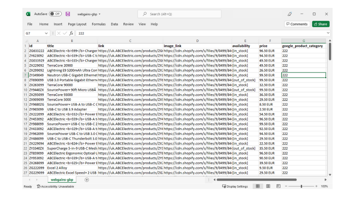The height and width of the screenshot is (197, 355).
Task: Click the horizontal scrollbar left arrow
Action: tap(215, 180)
